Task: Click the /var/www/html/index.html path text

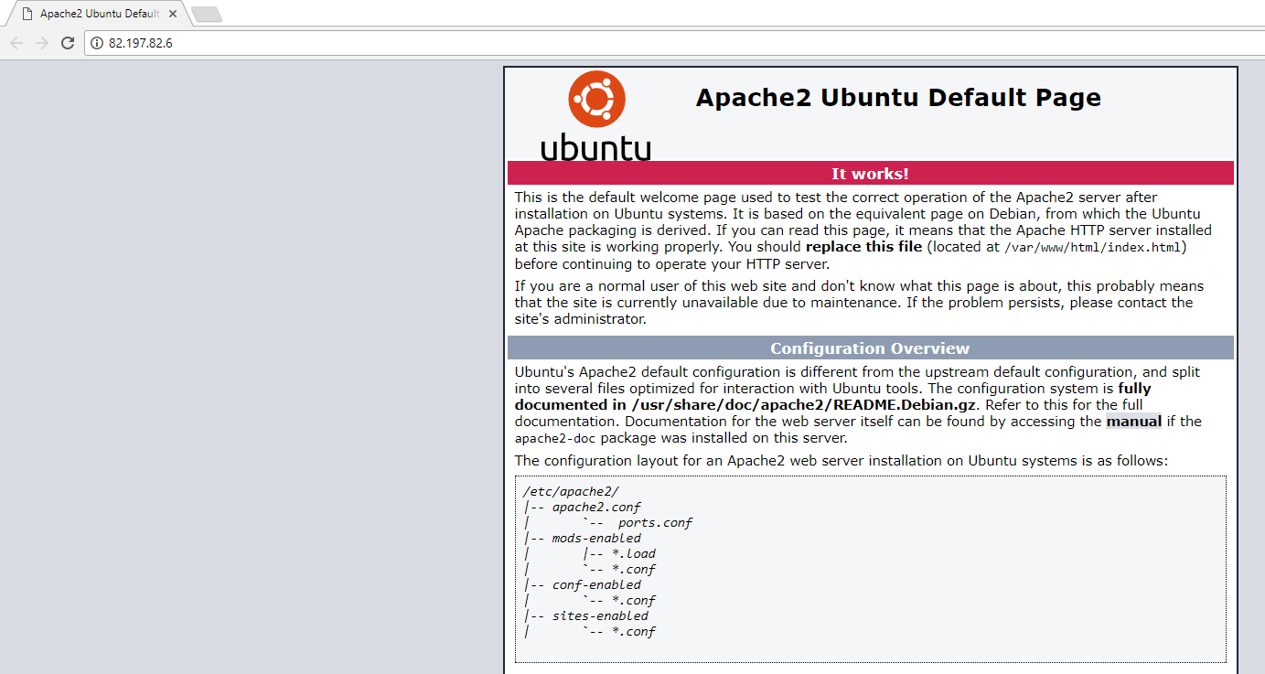Action: click(x=1093, y=248)
